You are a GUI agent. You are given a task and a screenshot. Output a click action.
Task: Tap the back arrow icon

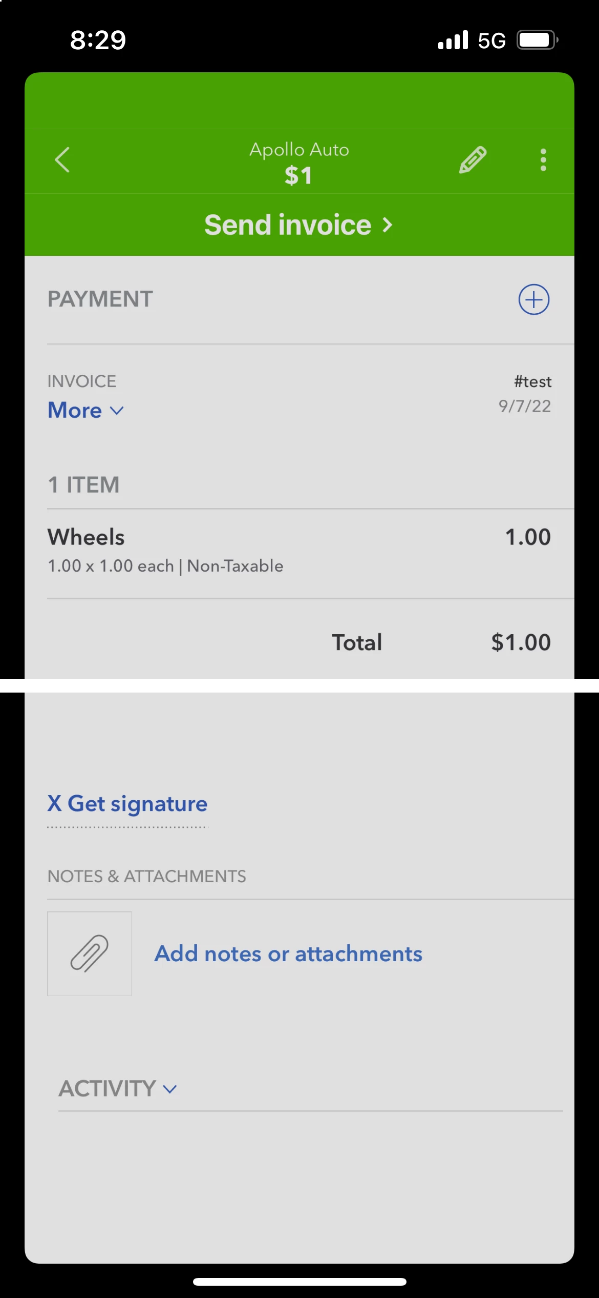coord(62,160)
